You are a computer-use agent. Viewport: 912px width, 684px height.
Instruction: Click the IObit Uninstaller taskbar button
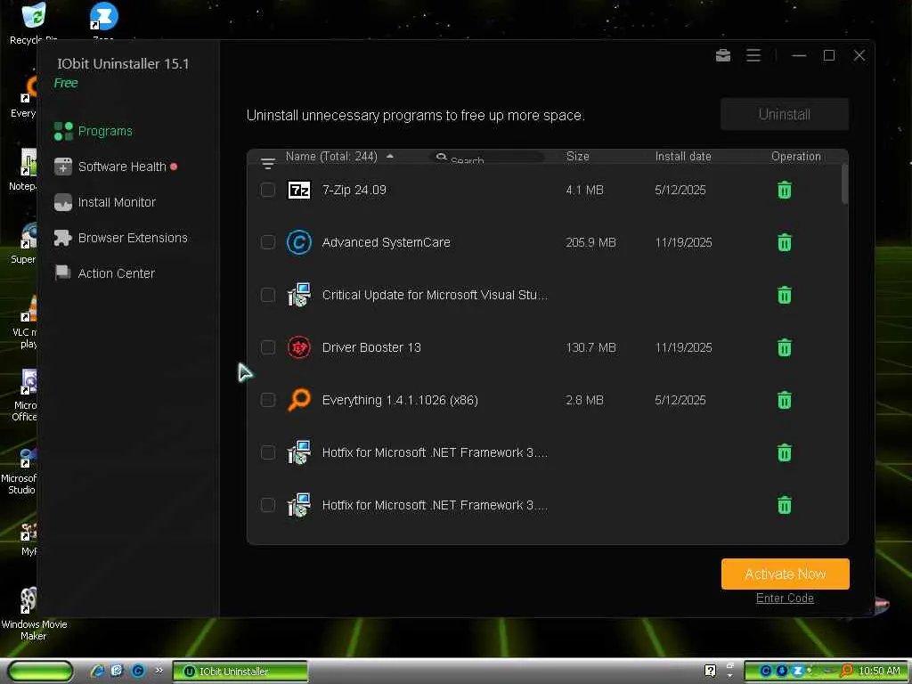240,671
